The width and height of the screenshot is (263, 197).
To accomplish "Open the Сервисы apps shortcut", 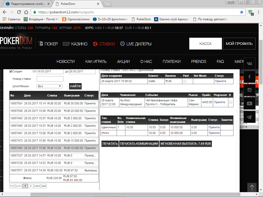I will (12, 19).
